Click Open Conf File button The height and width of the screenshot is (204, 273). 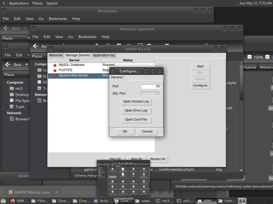point(136,120)
